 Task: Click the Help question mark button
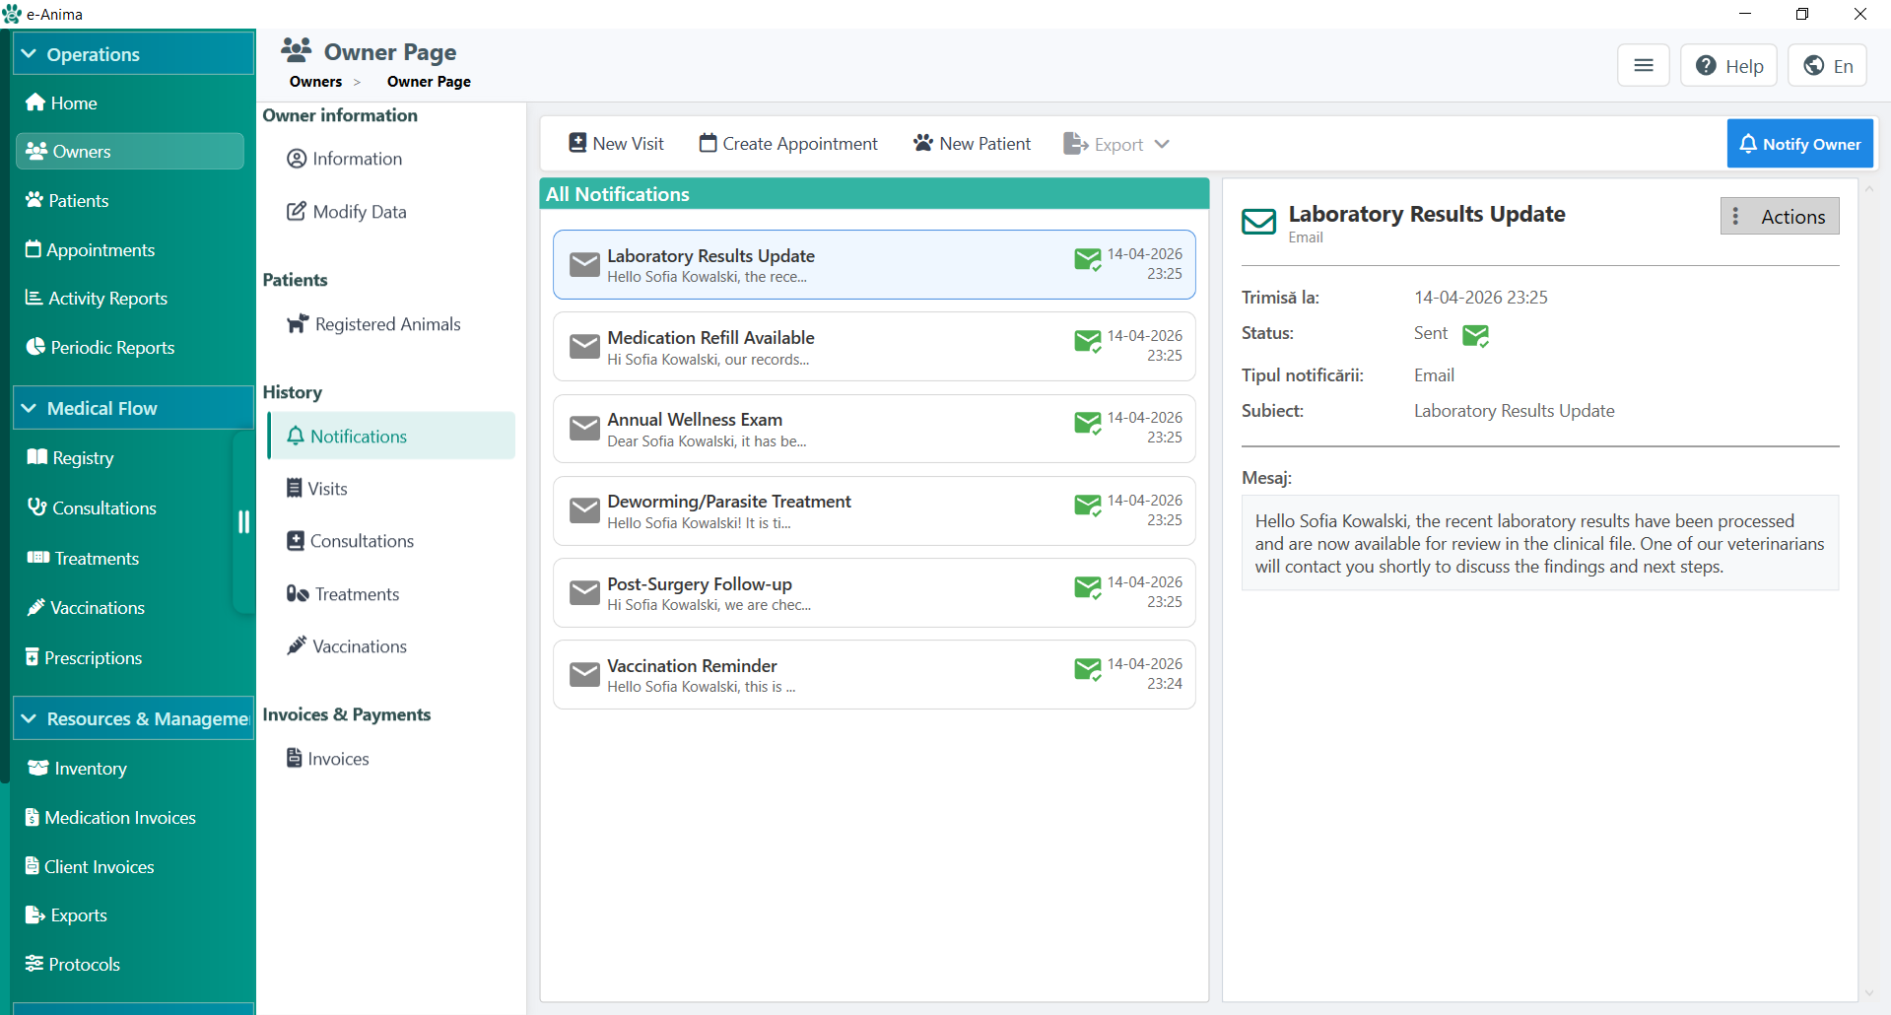click(x=1728, y=66)
